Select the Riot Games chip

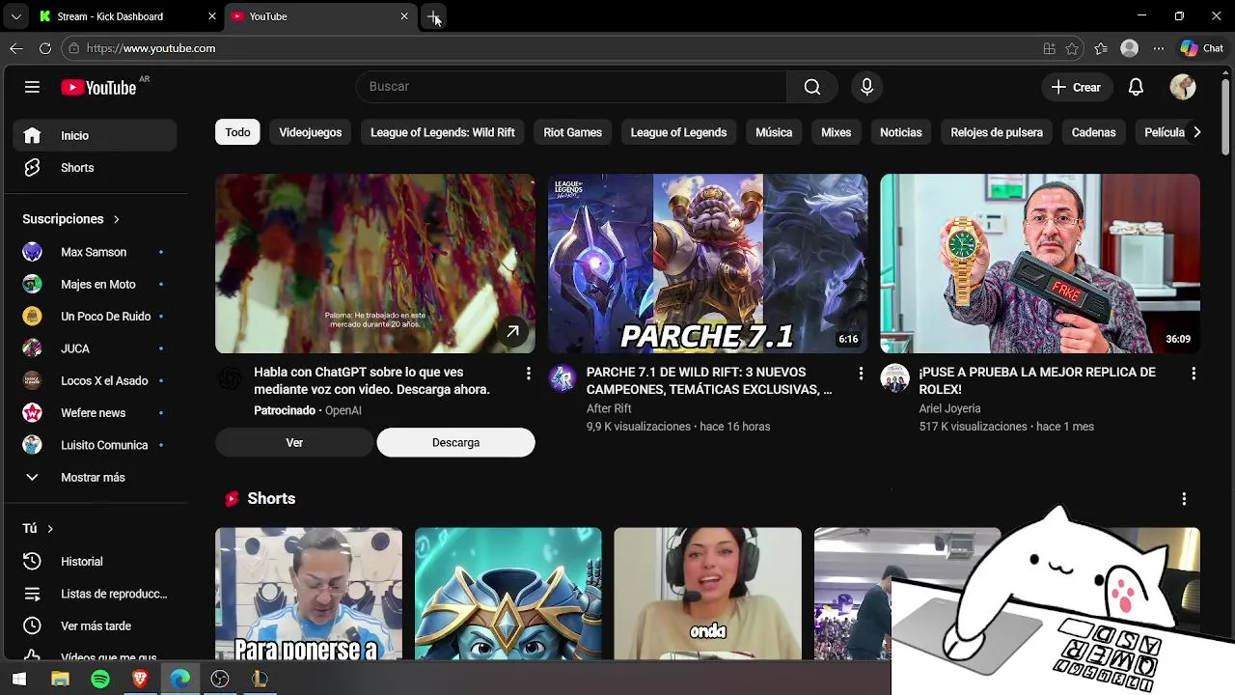pyautogui.click(x=572, y=132)
